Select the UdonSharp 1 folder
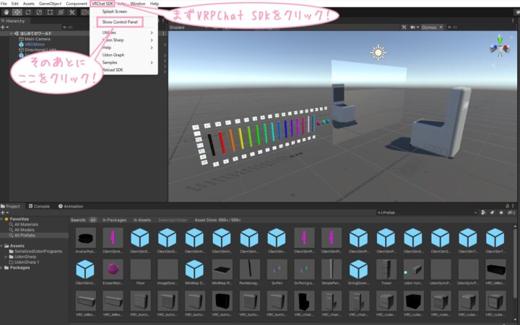The width and height of the screenshot is (520, 325). 27,262
